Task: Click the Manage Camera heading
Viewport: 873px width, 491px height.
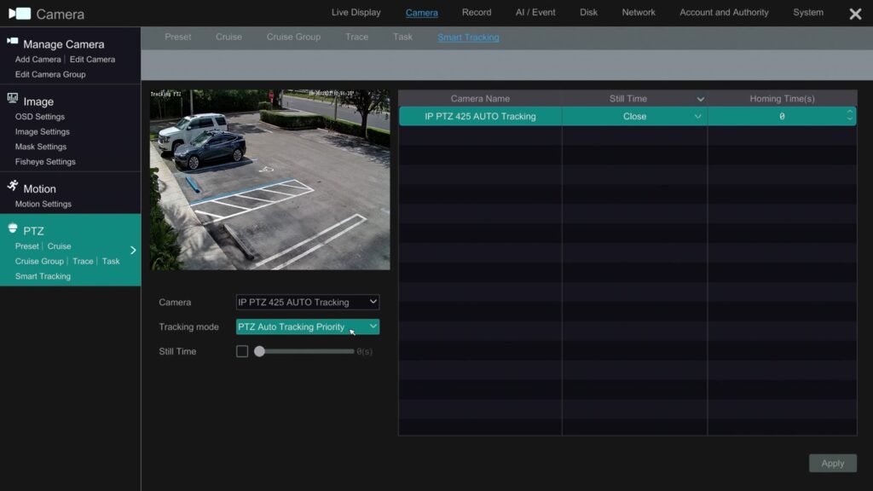Action: pyautogui.click(x=63, y=44)
